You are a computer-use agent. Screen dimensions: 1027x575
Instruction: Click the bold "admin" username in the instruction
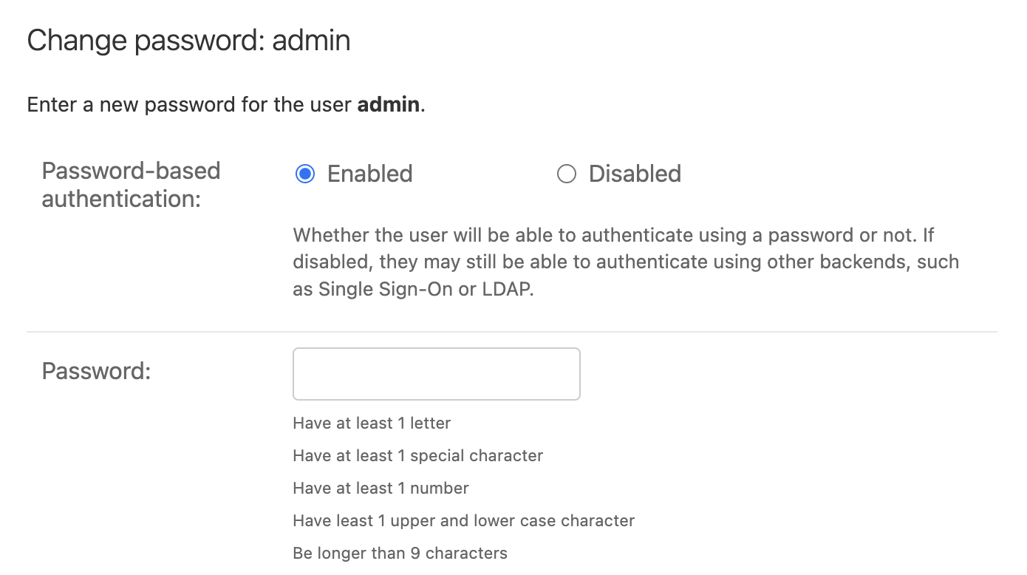[389, 104]
